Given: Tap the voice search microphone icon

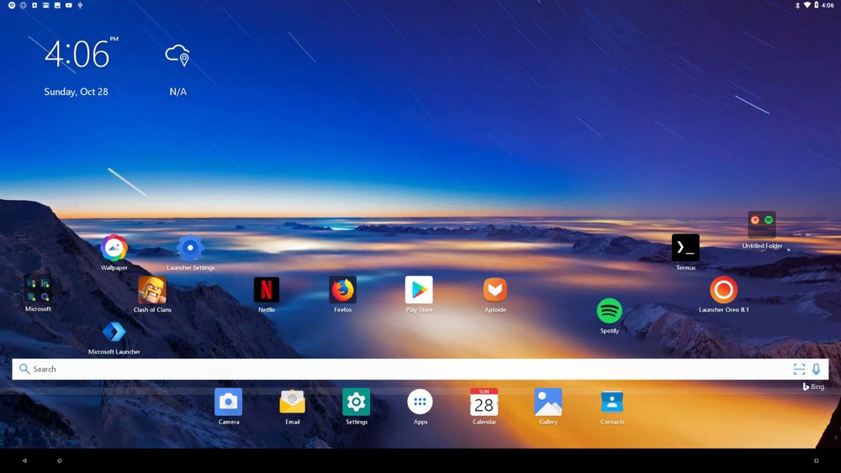Looking at the screenshot, I should tap(816, 369).
